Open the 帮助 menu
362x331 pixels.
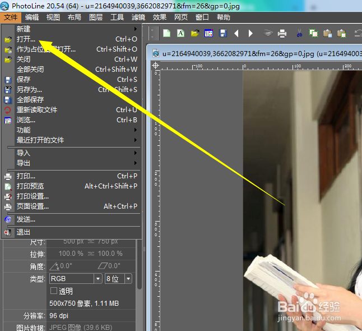(x=223, y=17)
